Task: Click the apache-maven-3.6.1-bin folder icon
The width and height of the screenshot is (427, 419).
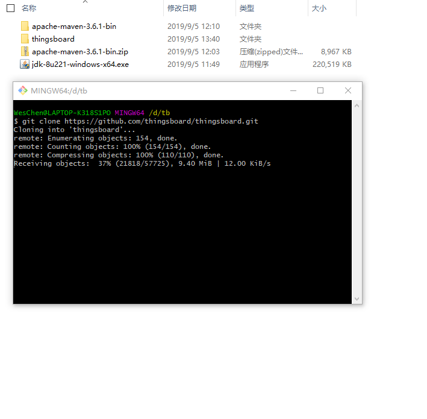Action: pyautogui.click(x=25, y=26)
